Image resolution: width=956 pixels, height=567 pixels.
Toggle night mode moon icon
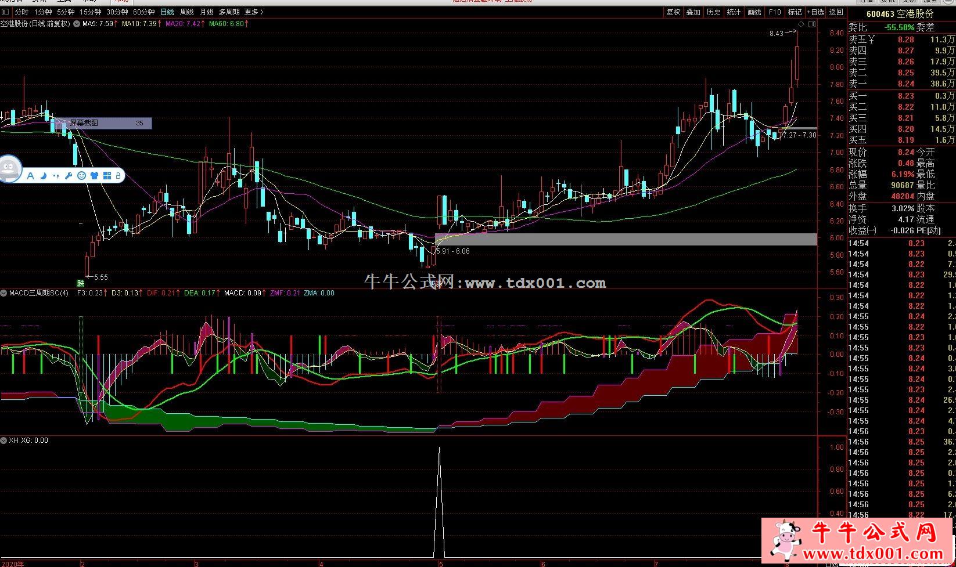tap(43, 175)
